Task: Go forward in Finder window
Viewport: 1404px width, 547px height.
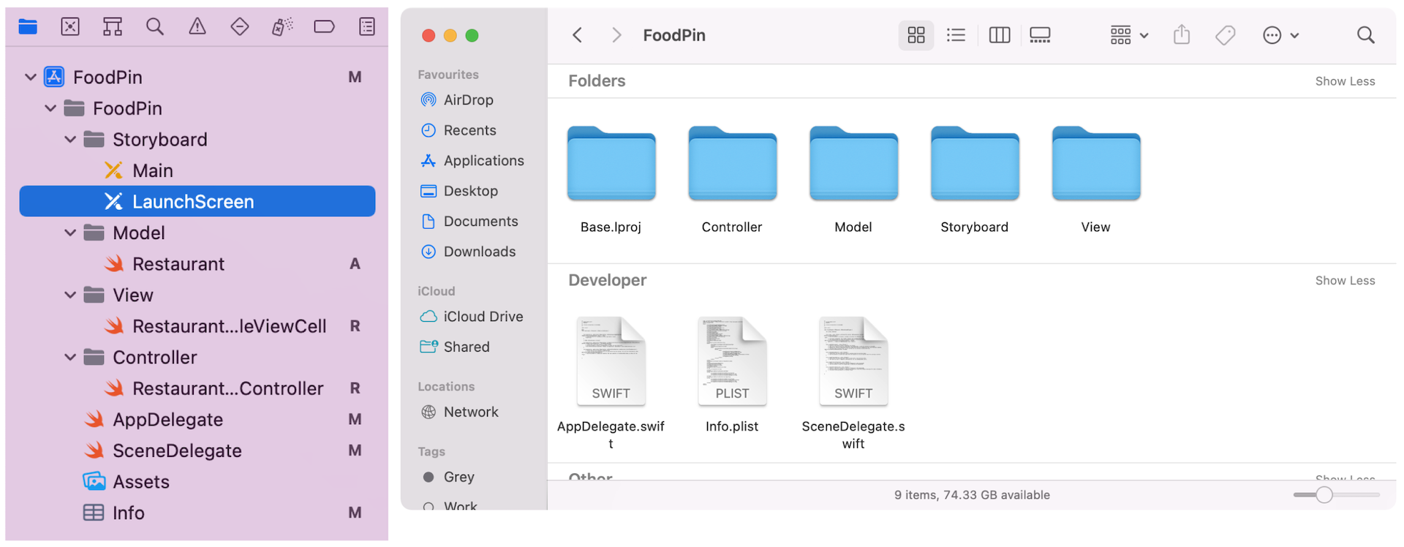Action: pyautogui.click(x=616, y=35)
